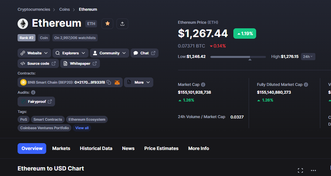The image size is (331, 176).
Task: Switch to Price Estimates tab
Action: point(161,149)
